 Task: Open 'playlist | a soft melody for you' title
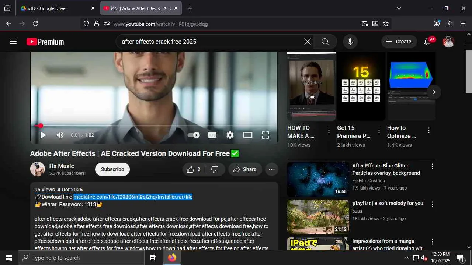click(x=388, y=203)
